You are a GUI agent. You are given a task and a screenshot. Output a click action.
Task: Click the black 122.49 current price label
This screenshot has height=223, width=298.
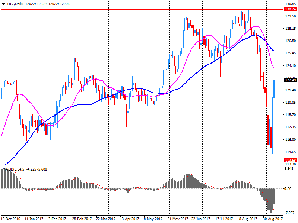(291, 80)
